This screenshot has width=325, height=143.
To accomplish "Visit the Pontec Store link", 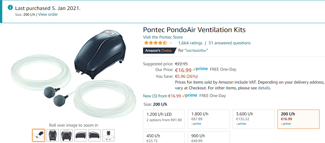I will [163, 37].
